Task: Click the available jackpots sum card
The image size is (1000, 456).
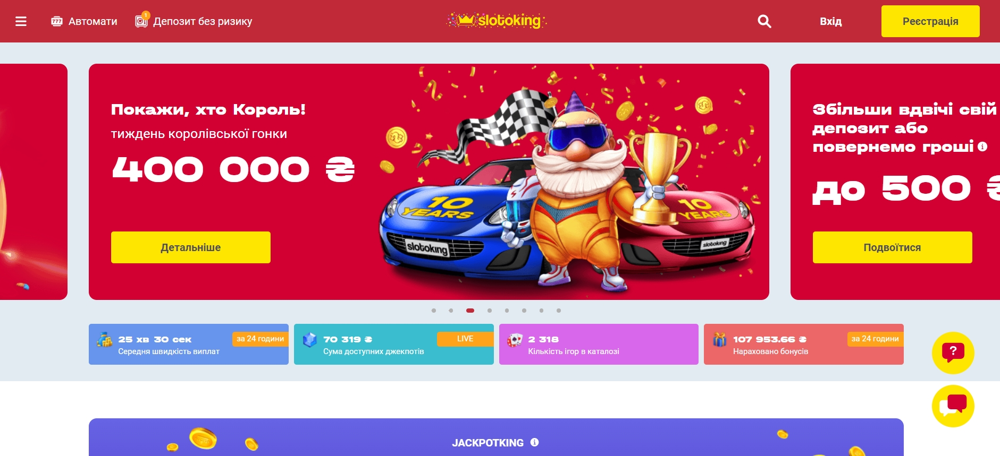Action: pyautogui.click(x=394, y=344)
